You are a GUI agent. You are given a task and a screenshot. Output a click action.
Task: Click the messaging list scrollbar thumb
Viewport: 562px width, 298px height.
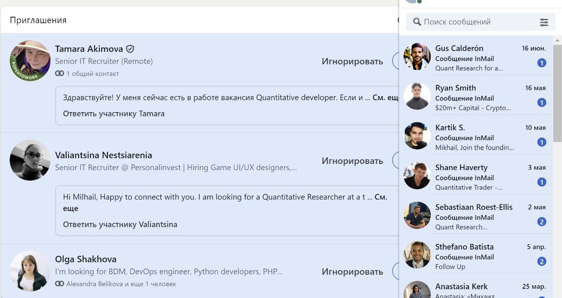coord(557,92)
